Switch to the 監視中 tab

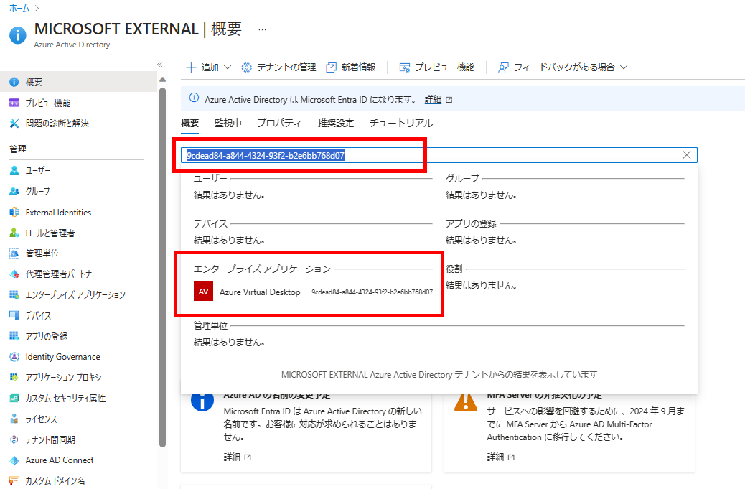(x=228, y=124)
